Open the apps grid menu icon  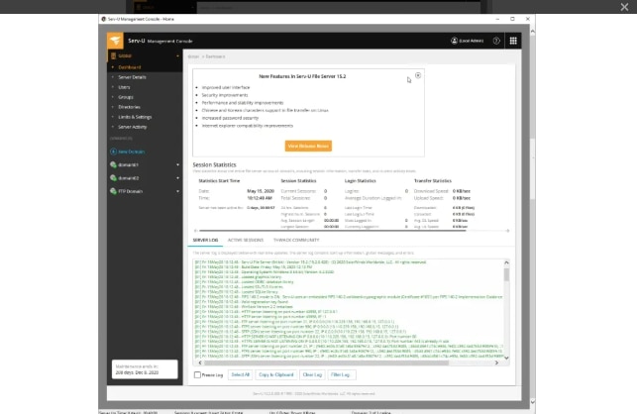pos(513,41)
